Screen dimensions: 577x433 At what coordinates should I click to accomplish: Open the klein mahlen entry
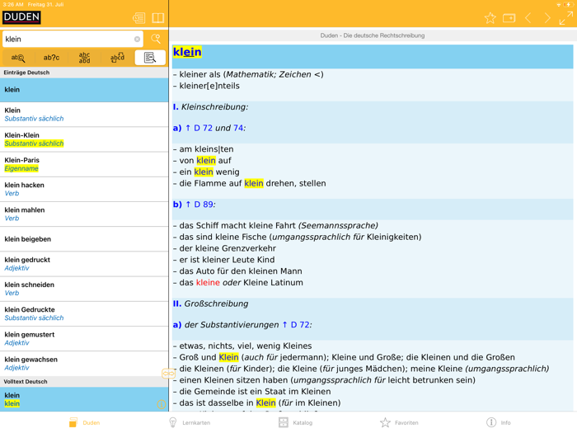(84, 214)
